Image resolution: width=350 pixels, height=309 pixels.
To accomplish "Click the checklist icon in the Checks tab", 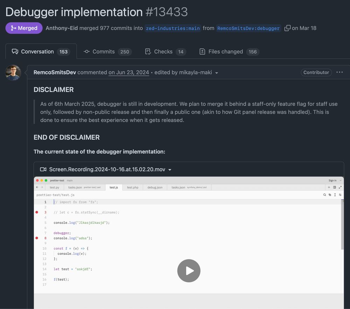I will click(148, 51).
